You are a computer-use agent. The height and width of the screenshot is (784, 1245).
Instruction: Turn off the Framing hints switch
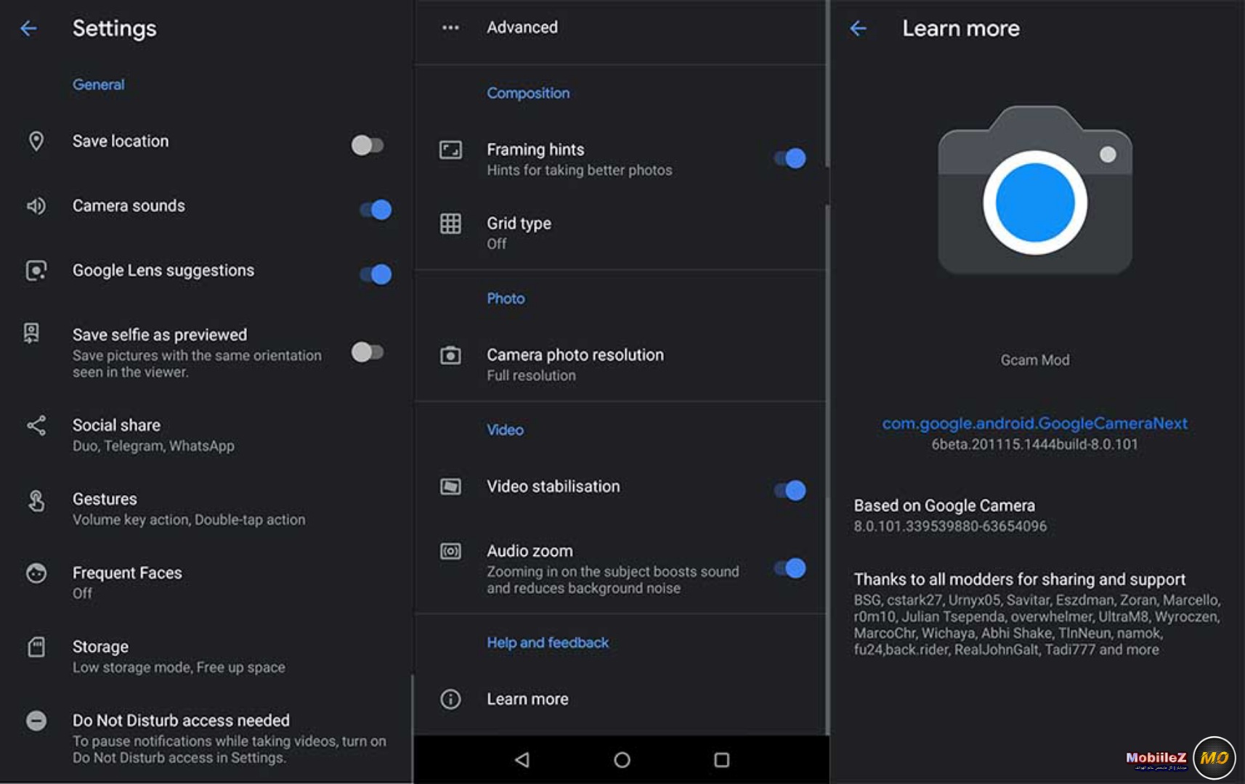[x=790, y=158]
